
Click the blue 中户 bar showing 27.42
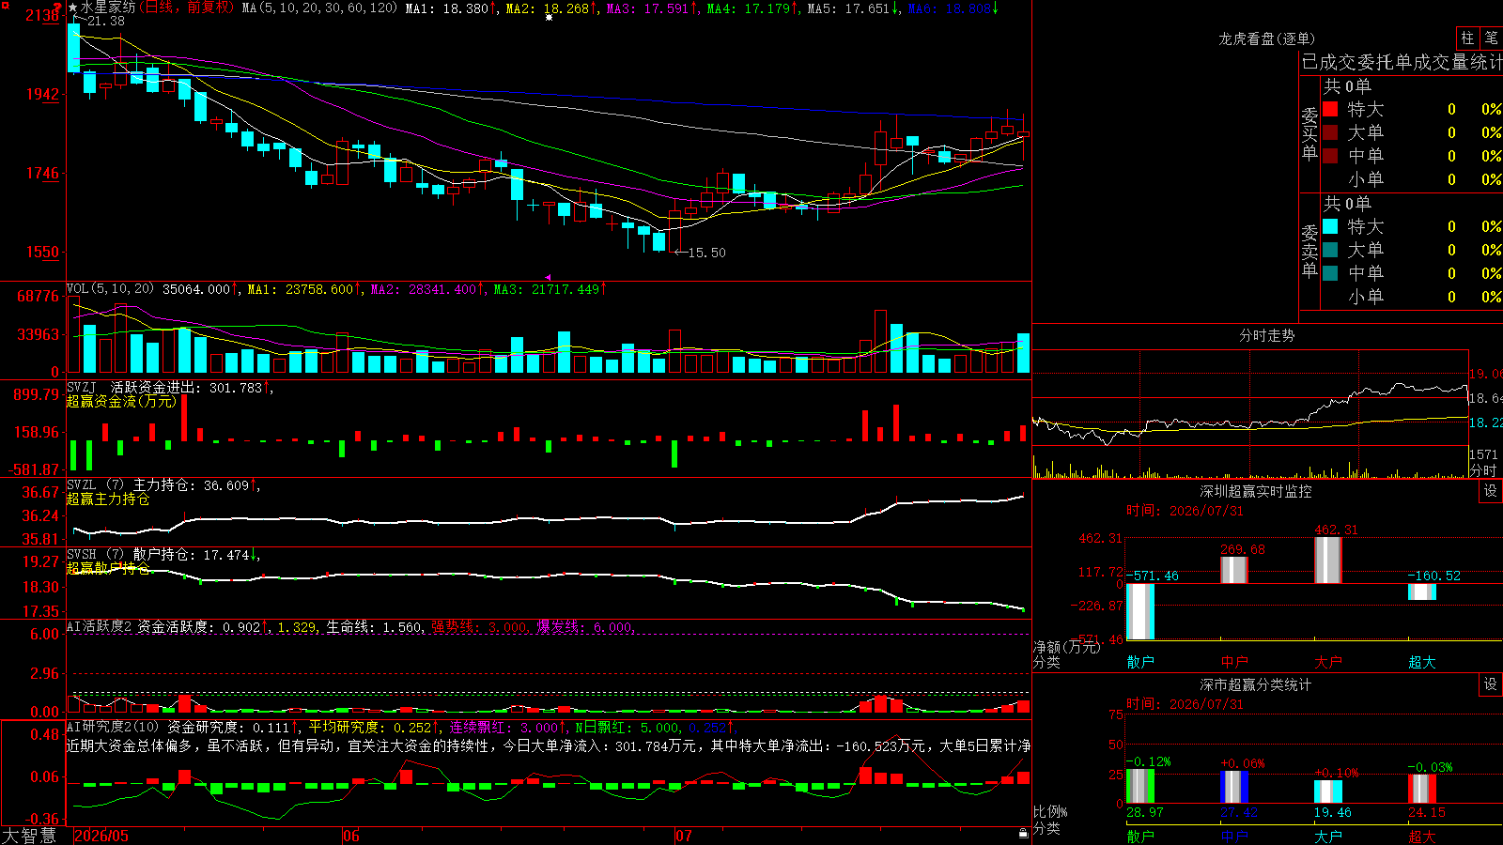tap(1234, 787)
